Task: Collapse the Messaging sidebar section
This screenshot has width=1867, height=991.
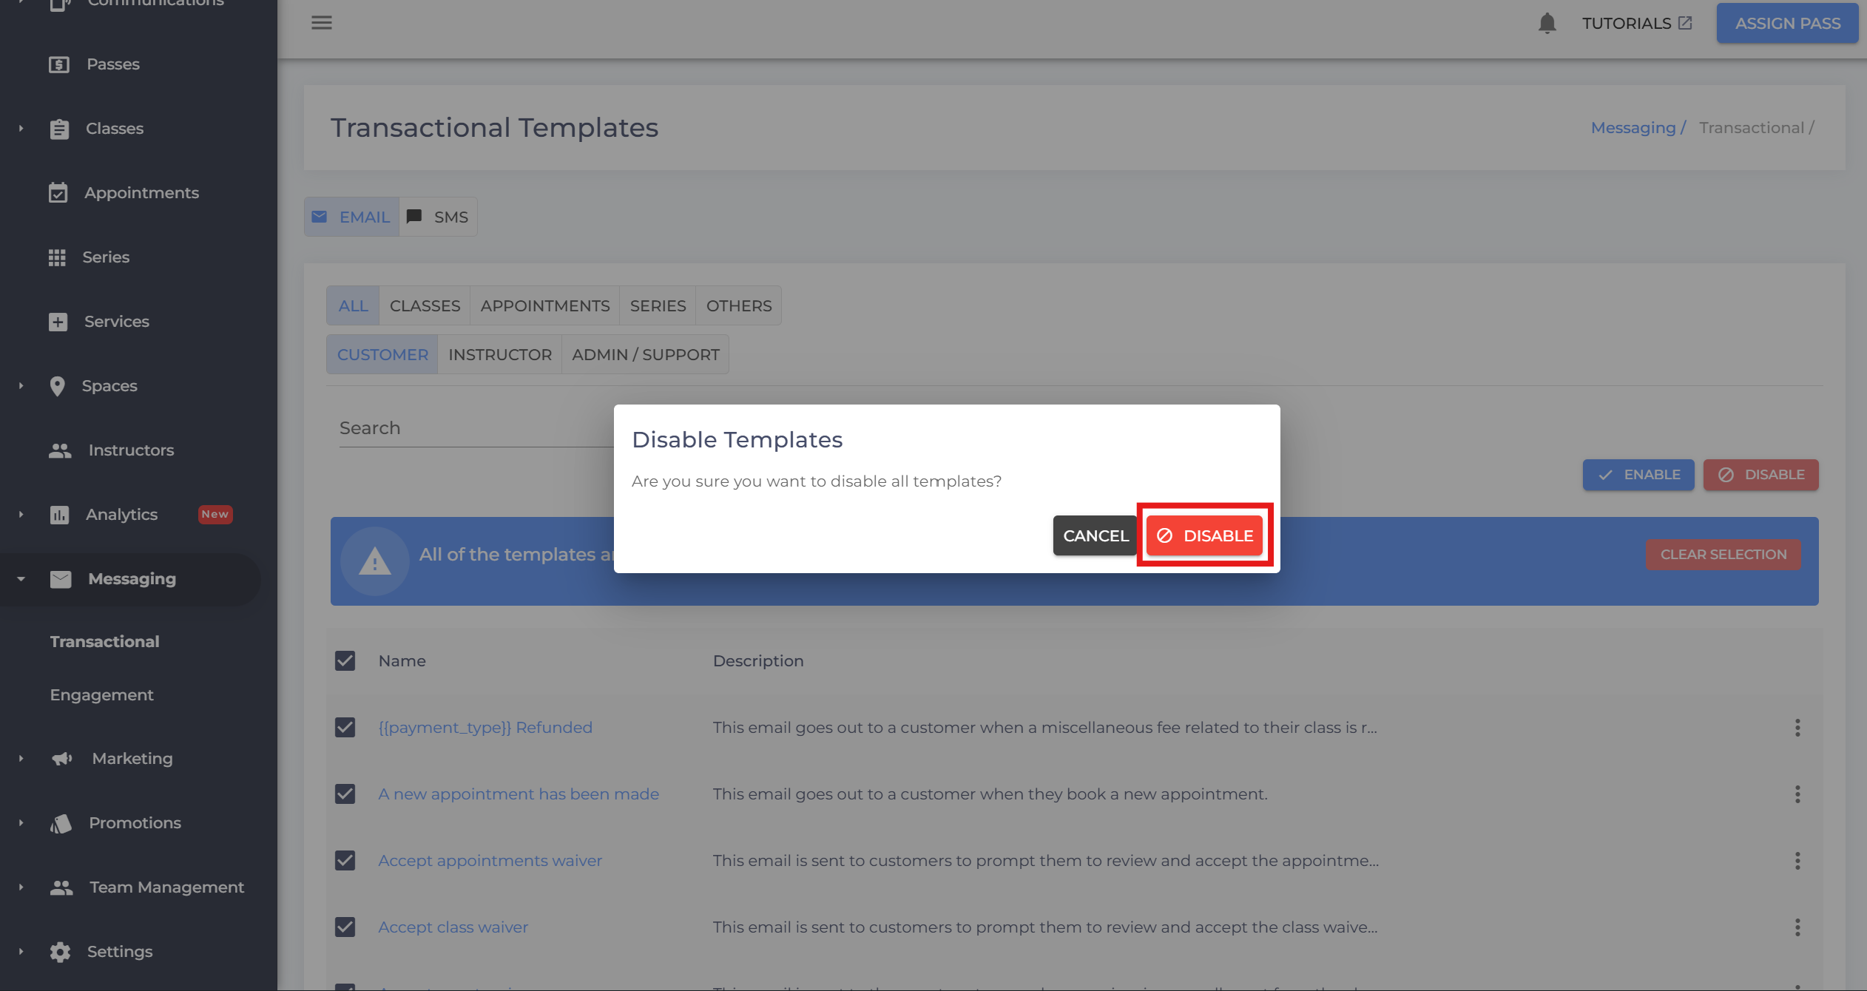Action: pos(21,579)
